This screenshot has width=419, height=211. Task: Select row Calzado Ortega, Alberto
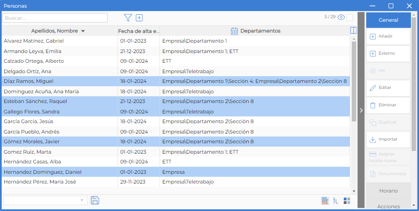(176, 61)
